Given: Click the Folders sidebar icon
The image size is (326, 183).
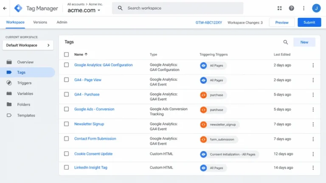Looking at the screenshot, I should pos(9,104).
